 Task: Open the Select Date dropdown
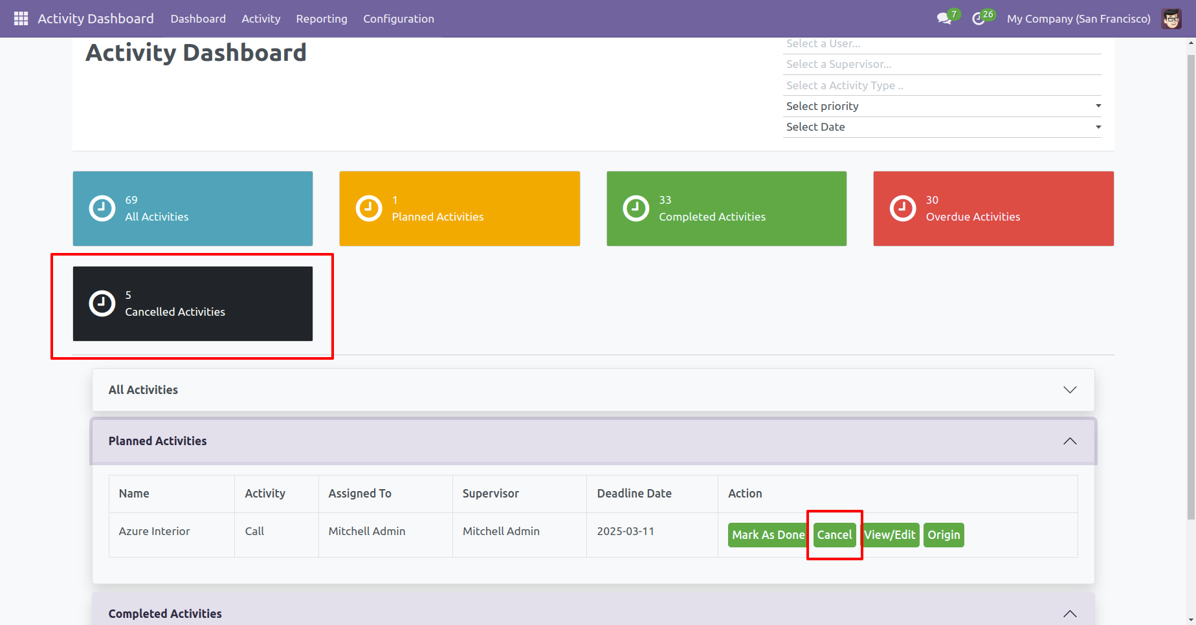pos(942,127)
